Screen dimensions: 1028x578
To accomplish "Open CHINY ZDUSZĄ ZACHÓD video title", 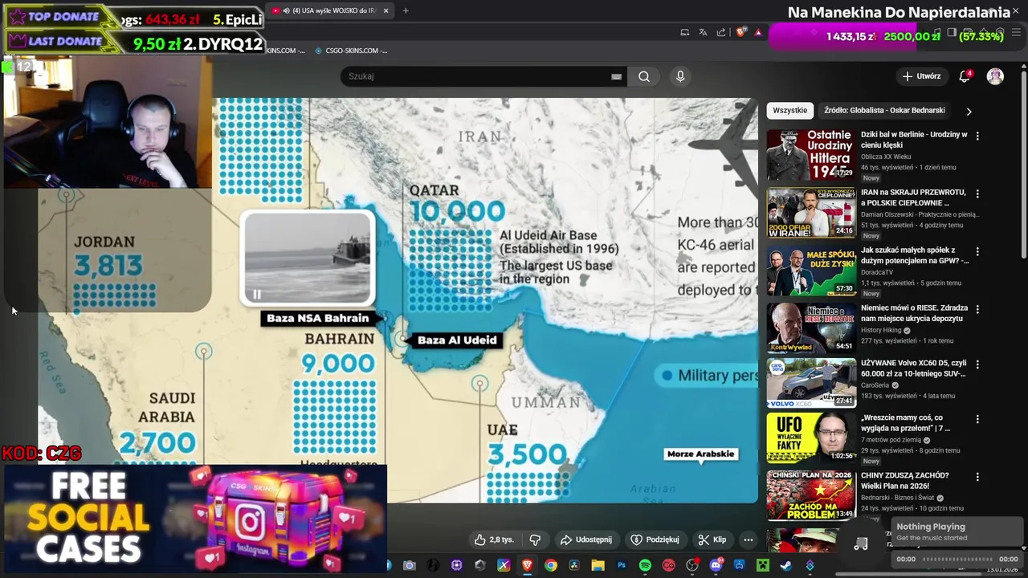I will (906, 480).
